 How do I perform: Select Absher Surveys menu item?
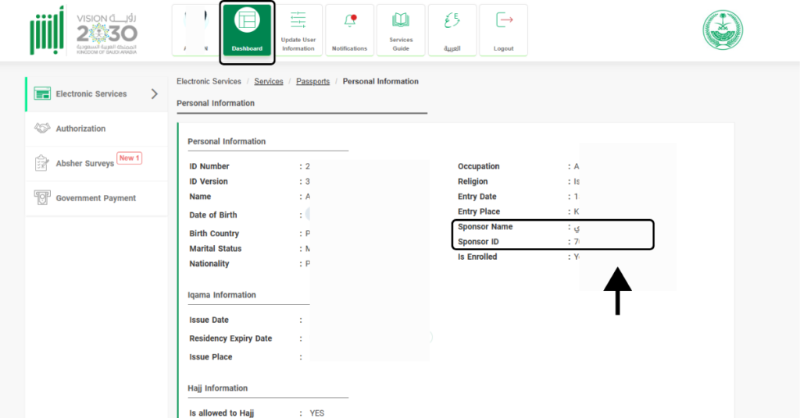click(x=84, y=164)
